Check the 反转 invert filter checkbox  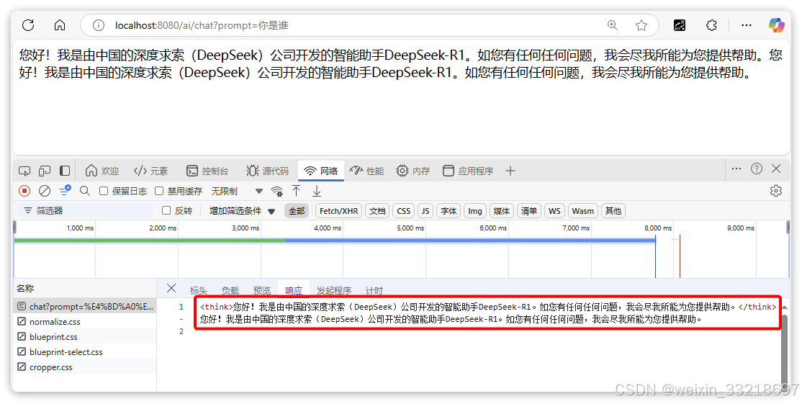point(166,210)
